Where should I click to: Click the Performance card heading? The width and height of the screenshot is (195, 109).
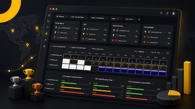tap(59, 23)
